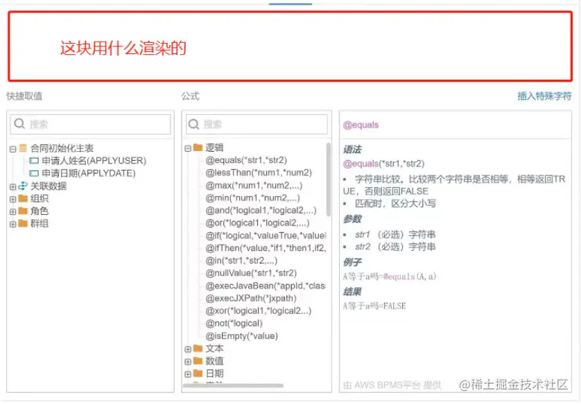This screenshot has height=404, width=581.
Task: Focus the 快捷取值 search field
Action: tap(90, 124)
